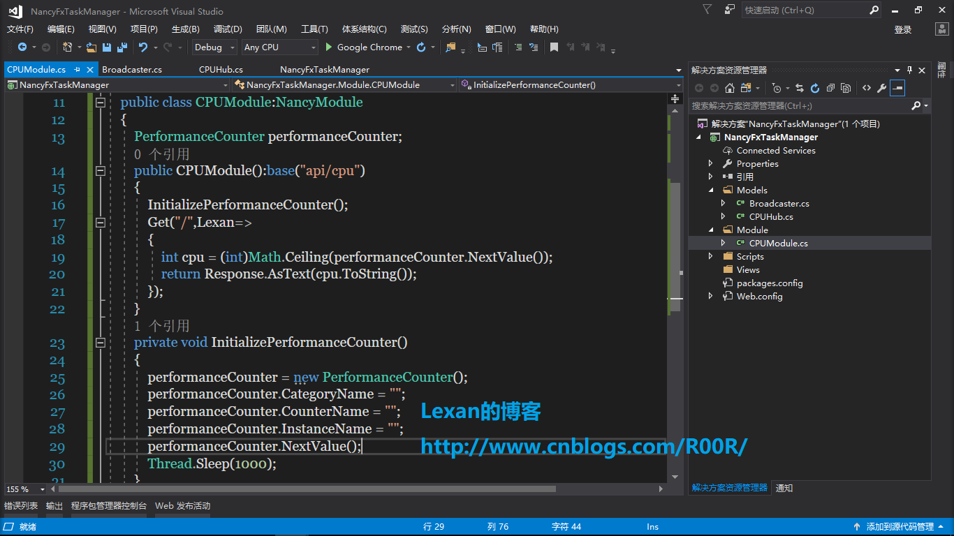Switch to the 通知 tab beside Solution Explorer

pyautogui.click(x=784, y=488)
